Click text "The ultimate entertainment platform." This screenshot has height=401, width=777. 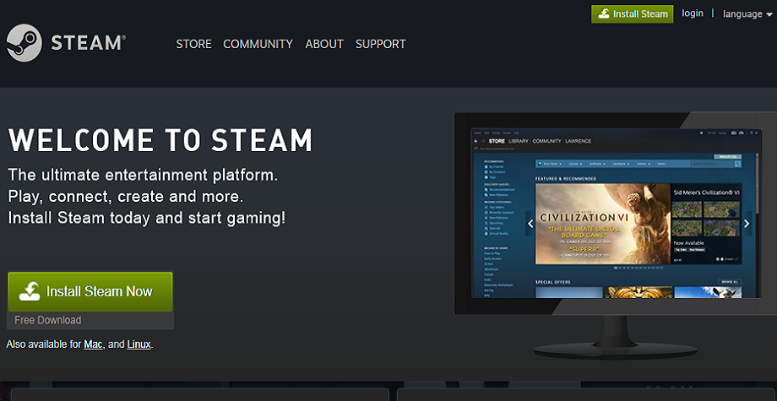point(144,175)
